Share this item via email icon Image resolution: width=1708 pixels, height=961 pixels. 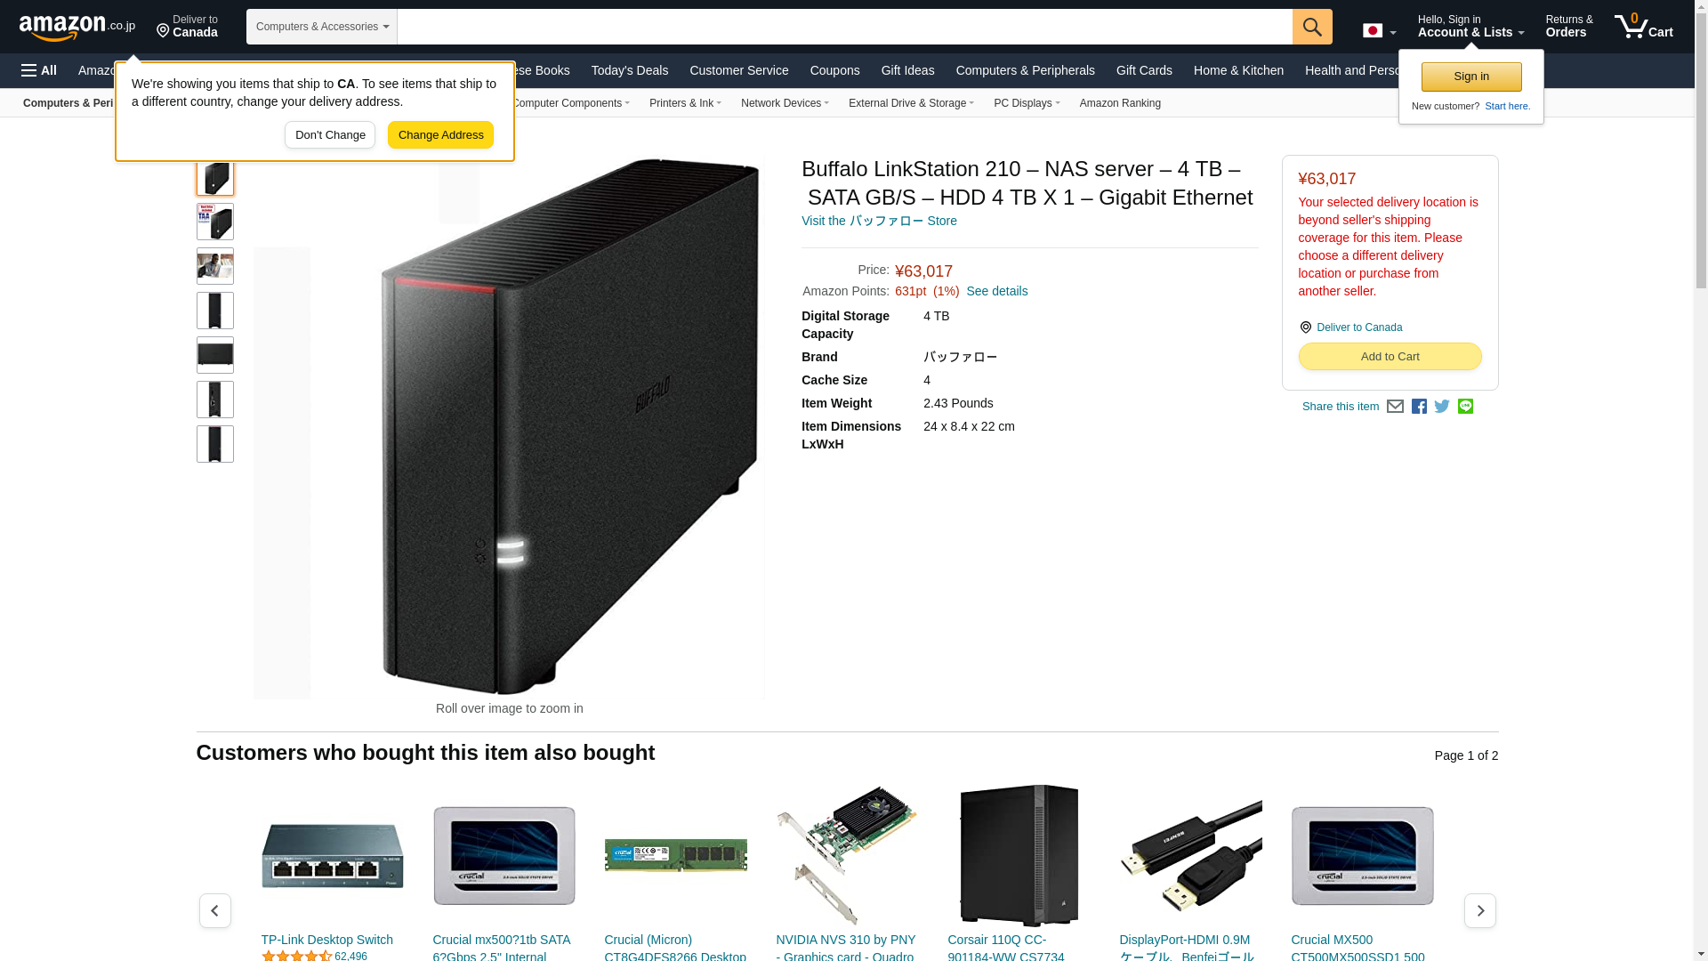coord(1395,407)
